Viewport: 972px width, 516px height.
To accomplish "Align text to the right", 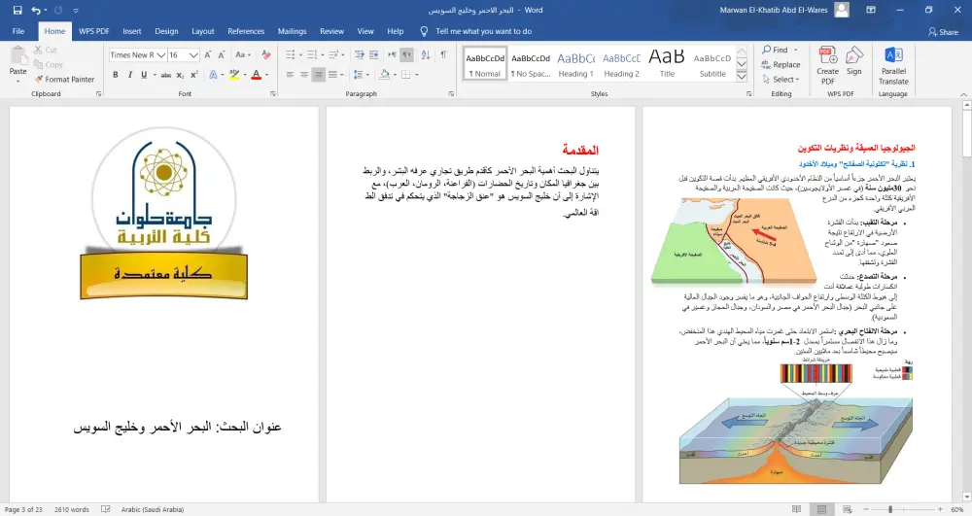I will pos(319,75).
